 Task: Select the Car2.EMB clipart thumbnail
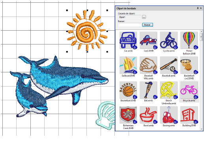pos(148,40)
